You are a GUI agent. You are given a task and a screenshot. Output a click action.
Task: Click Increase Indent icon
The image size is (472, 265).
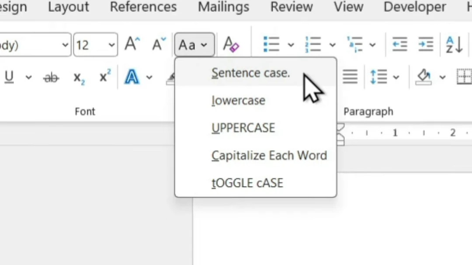426,44
